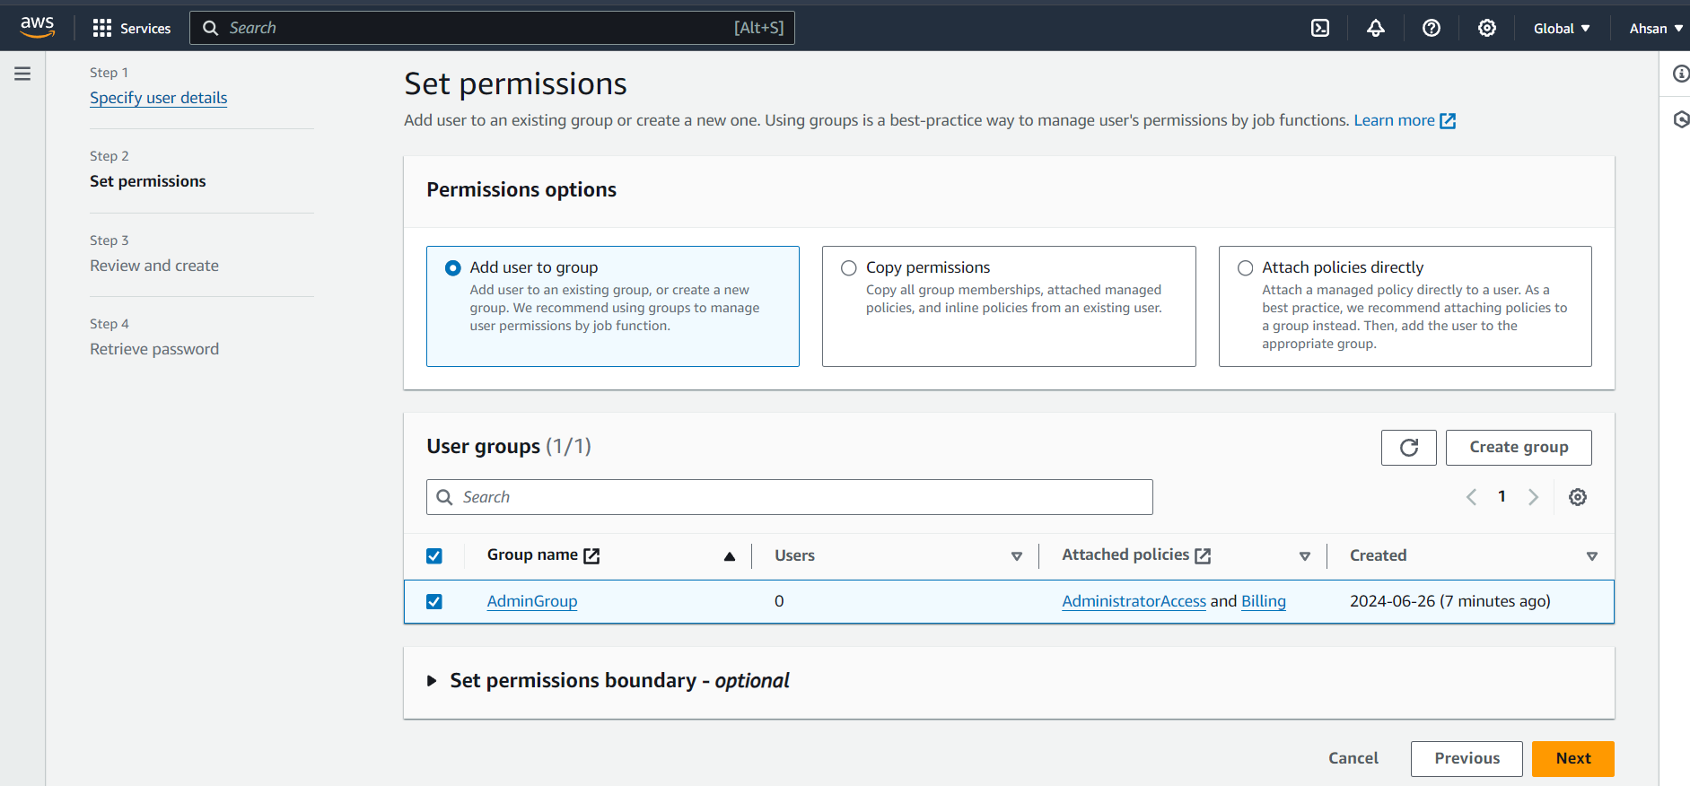
Task: Click the help question mark icon
Action: tap(1432, 28)
